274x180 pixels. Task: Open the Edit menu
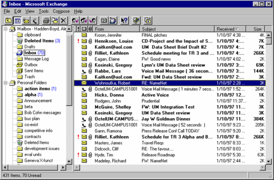(x=18, y=11)
